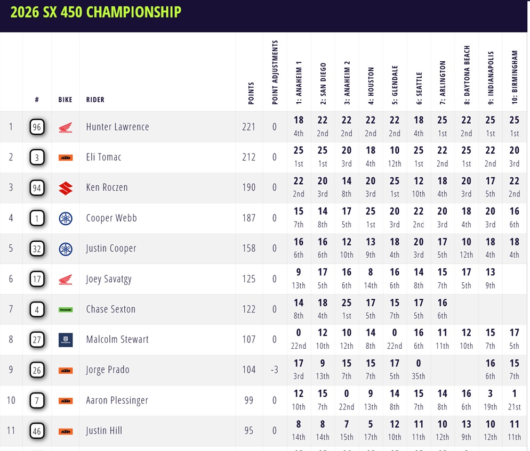Click the Rider column header
Viewport: 530px width, 451px height.
pos(95,100)
